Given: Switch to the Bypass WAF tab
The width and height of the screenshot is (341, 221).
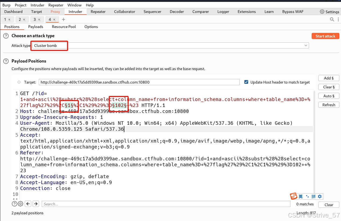Looking at the screenshot, I should 293,12.
